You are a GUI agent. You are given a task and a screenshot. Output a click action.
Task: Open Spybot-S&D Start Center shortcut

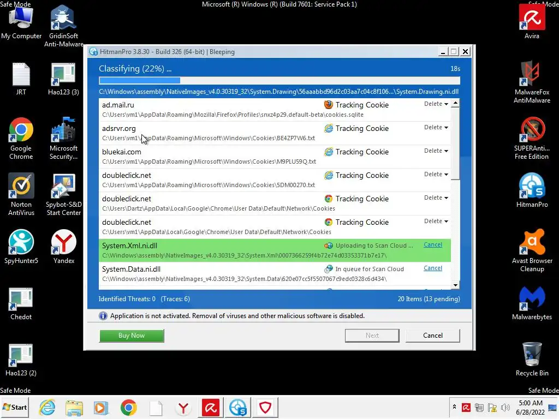point(63,195)
